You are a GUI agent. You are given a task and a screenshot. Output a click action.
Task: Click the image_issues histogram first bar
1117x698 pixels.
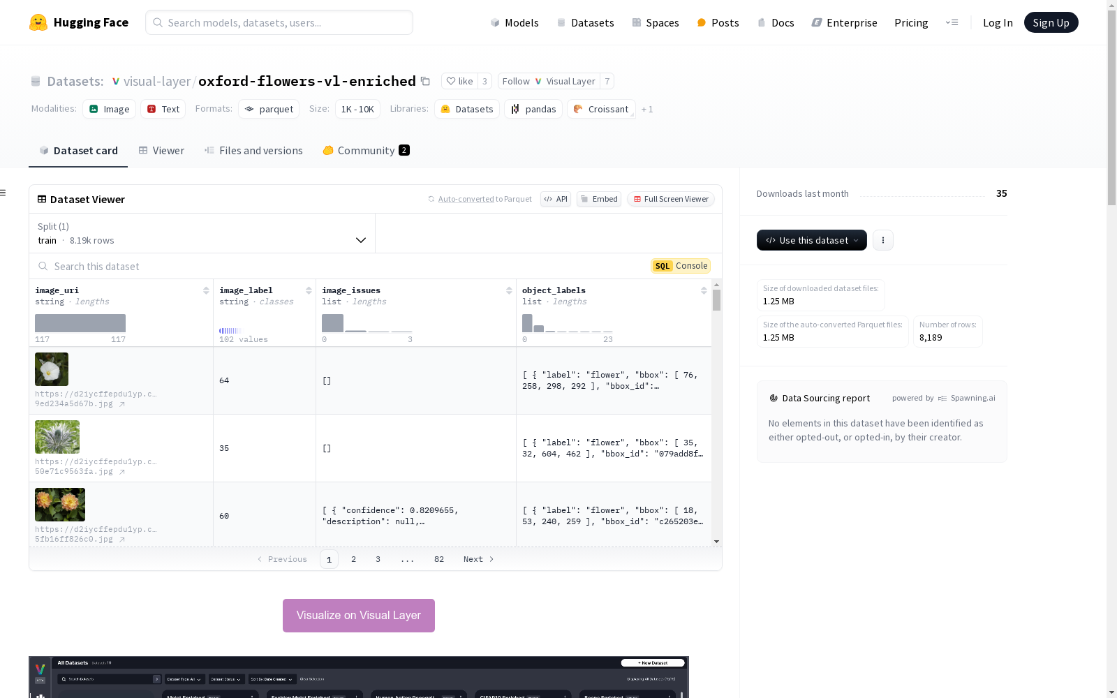tap(332, 323)
